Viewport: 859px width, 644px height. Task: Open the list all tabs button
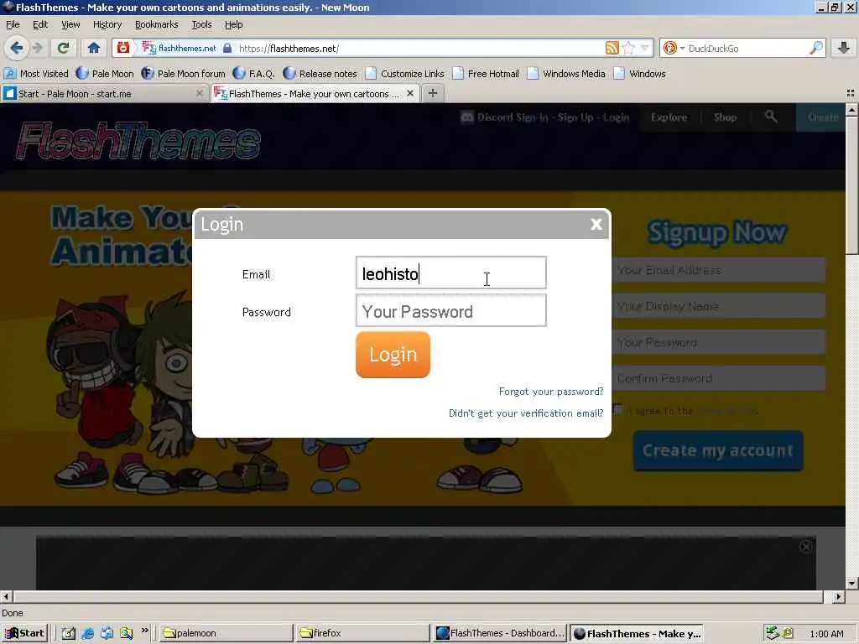[851, 94]
